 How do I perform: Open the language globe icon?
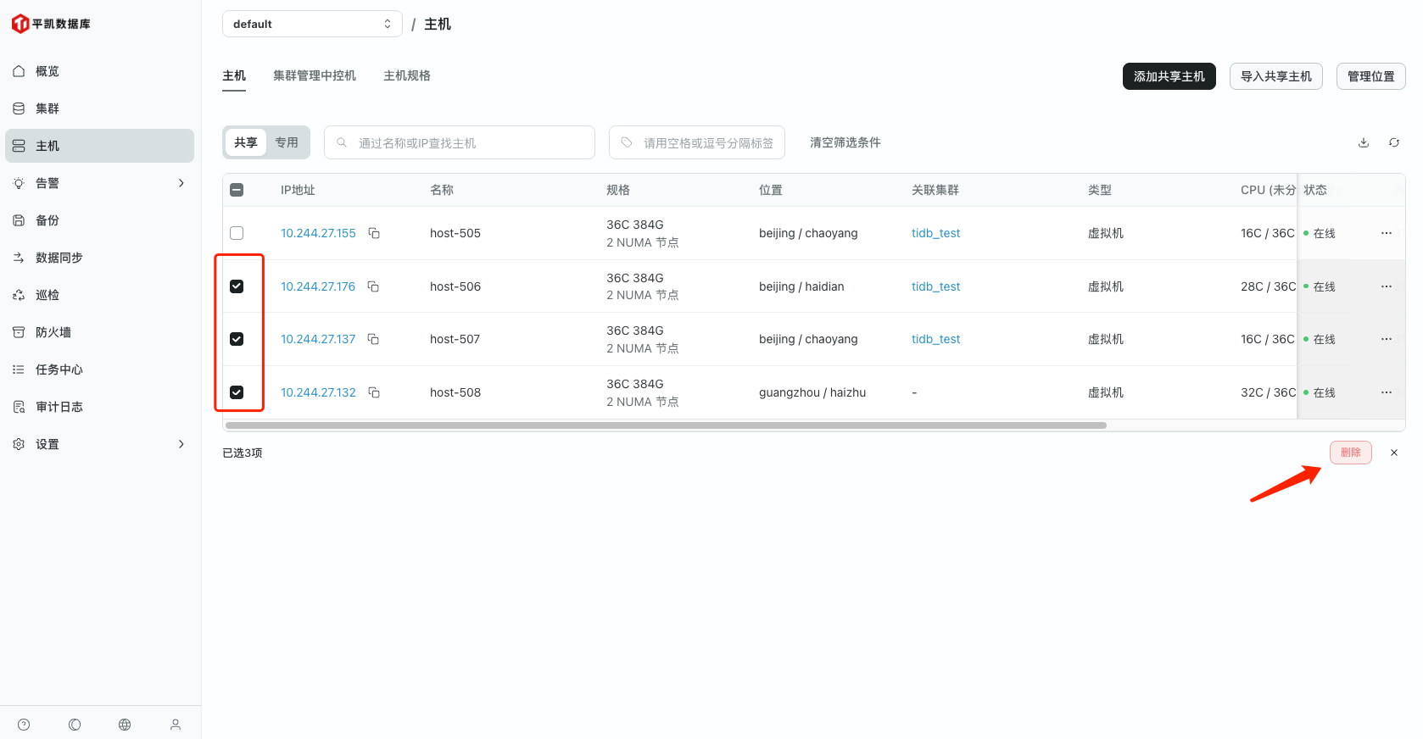tap(125, 725)
